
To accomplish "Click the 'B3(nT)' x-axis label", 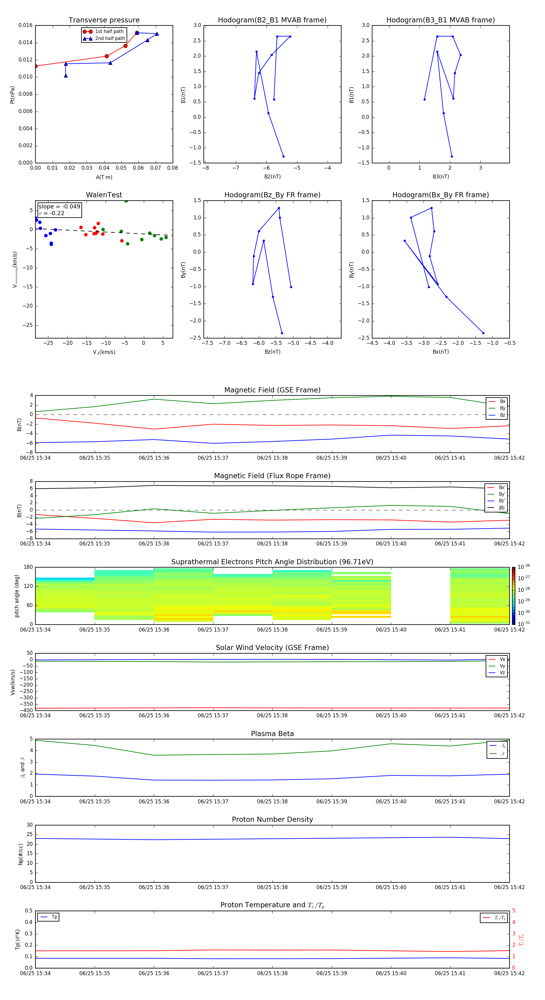I will coord(441,177).
